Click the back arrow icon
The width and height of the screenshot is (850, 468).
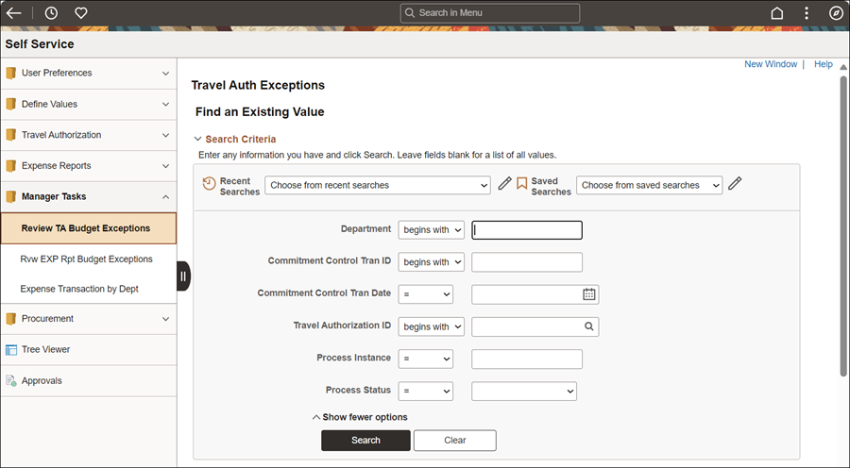[x=13, y=13]
